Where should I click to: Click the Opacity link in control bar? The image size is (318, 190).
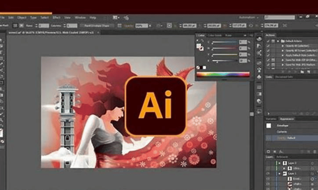pos(128,26)
